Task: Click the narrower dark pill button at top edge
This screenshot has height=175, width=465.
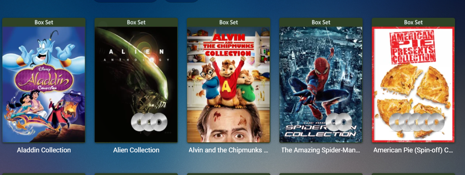Action: (x=182, y=1)
